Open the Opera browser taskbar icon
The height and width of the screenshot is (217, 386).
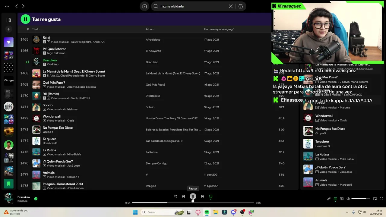[198, 212]
